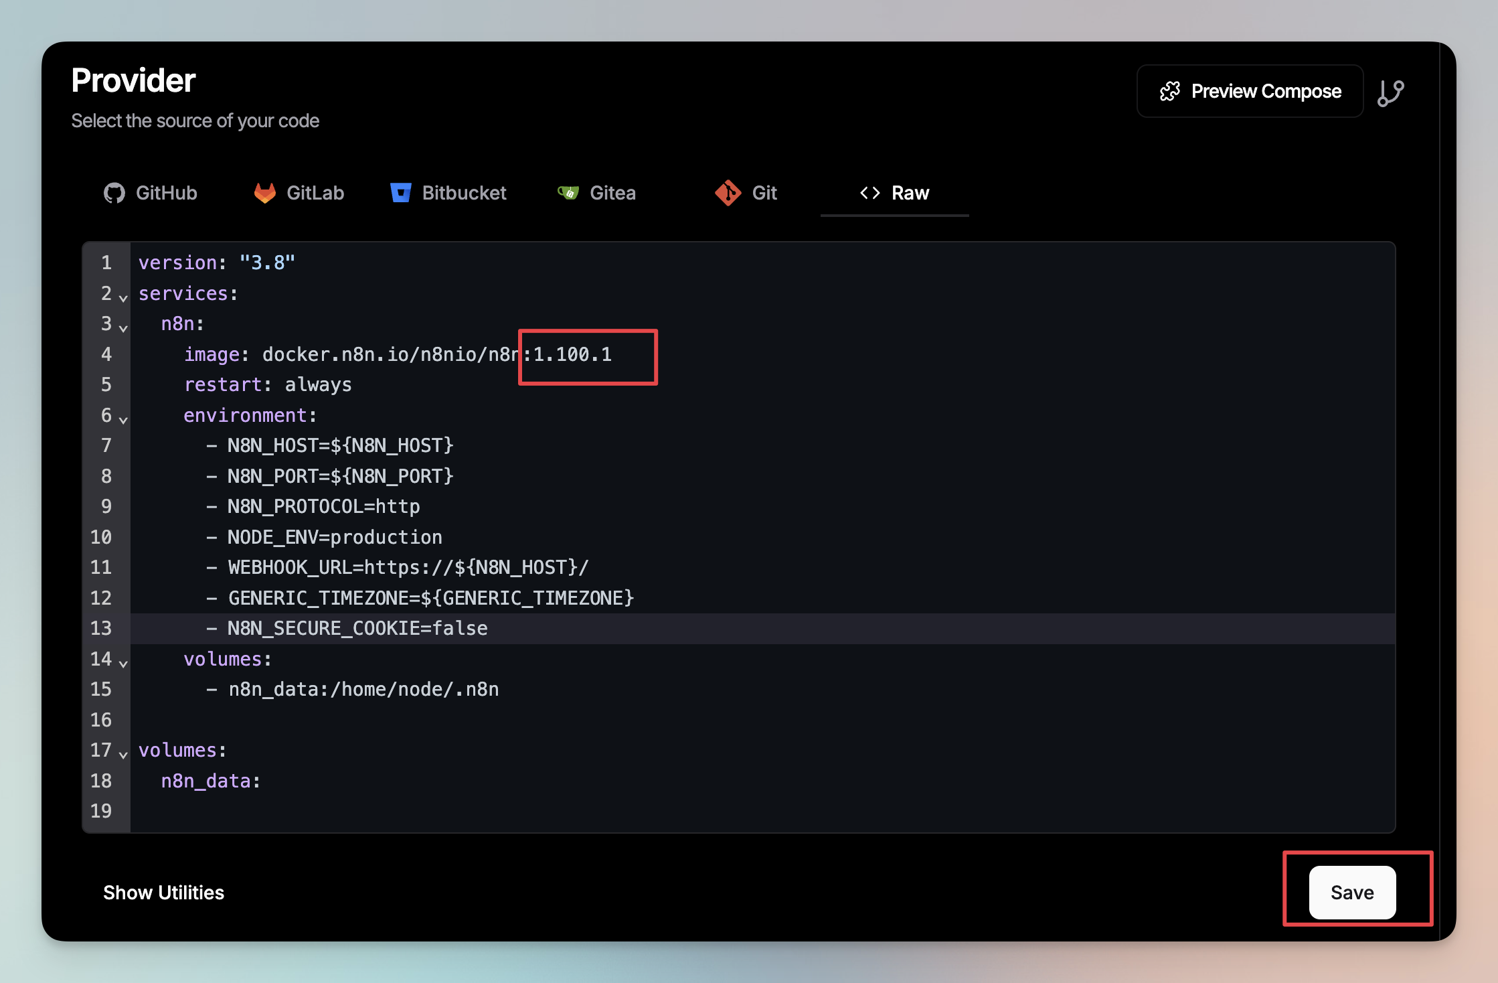
Task: Select the Bitbucket provider tab
Action: [448, 193]
